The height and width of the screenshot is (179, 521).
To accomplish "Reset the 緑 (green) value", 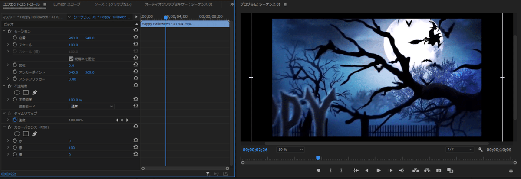I will [135, 147].
